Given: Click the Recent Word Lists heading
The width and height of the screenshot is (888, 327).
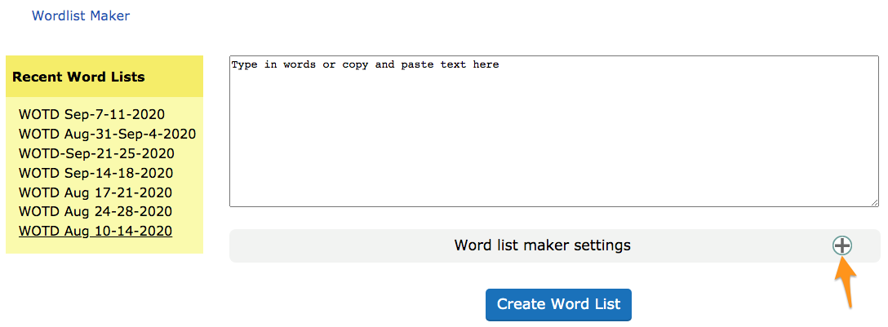Looking at the screenshot, I should click(x=78, y=77).
